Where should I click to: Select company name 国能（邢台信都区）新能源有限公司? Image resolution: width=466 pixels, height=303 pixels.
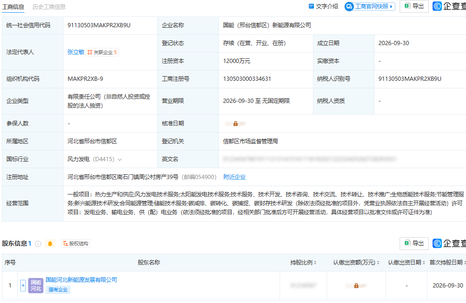267,25
